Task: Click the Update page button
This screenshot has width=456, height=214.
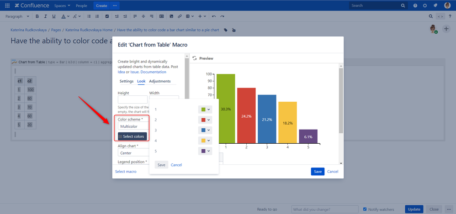Action: (x=414, y=209)
